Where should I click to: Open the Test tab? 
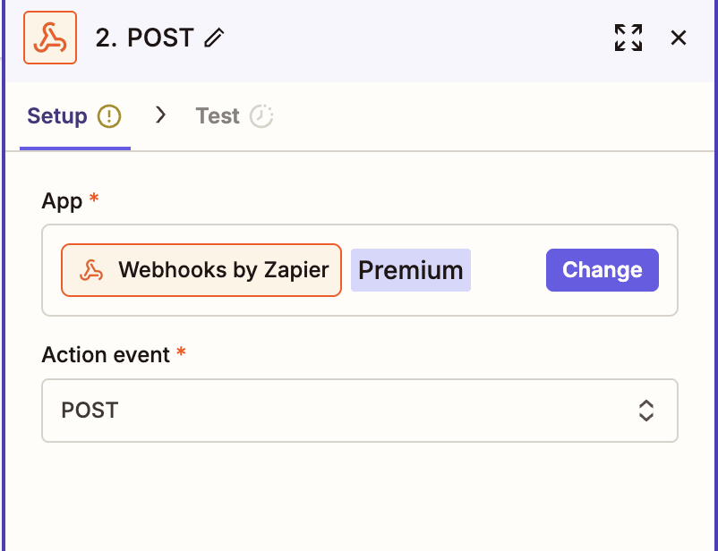point(218,116)
